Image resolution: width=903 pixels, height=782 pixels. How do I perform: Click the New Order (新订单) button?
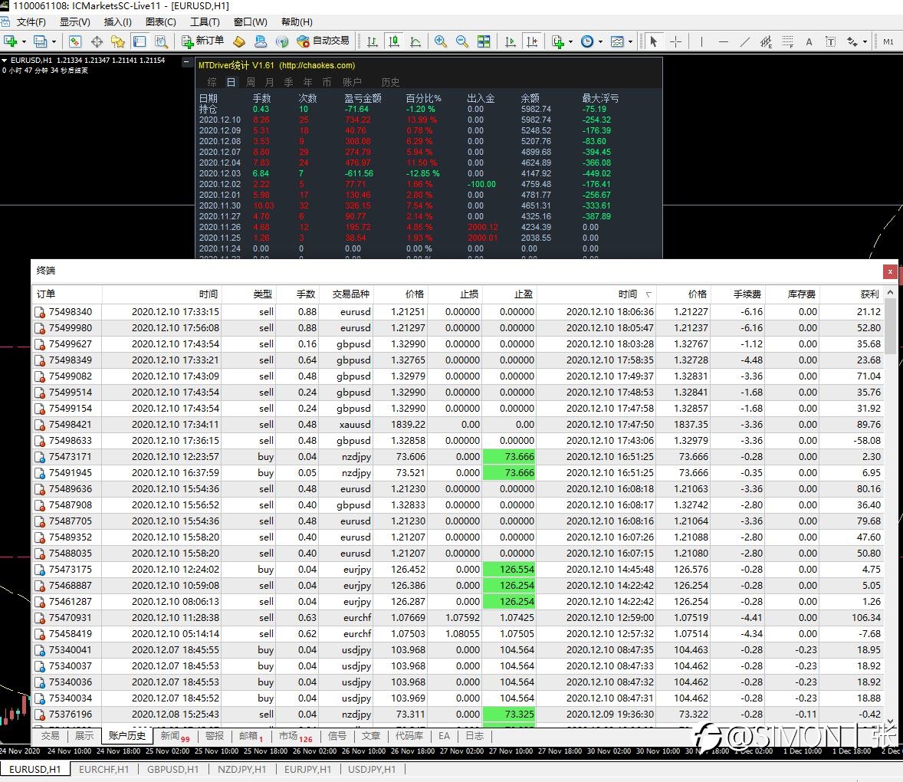pos(202,41)
